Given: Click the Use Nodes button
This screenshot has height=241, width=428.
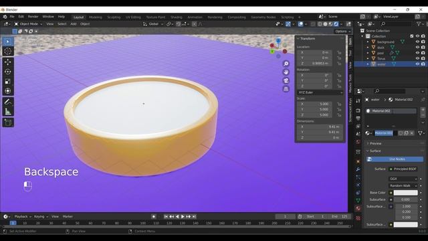Looking at the screenshot, I should tap(395, 159).
